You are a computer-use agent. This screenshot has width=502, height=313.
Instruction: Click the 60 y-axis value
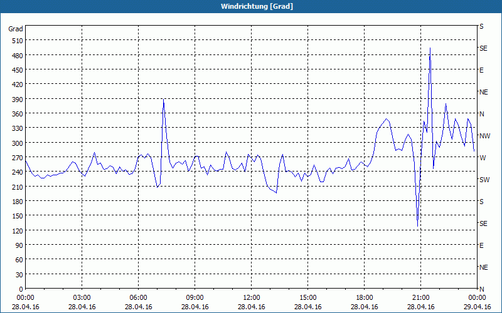point(19,260)
